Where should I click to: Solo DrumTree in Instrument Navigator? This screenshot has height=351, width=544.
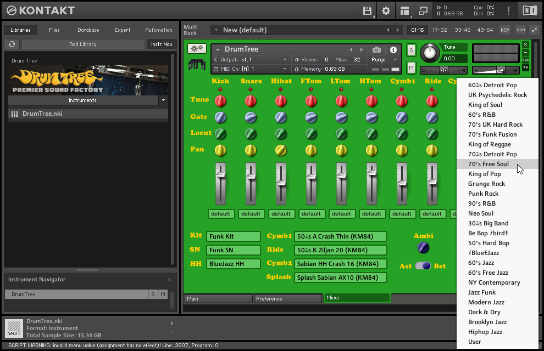point(153,294)
